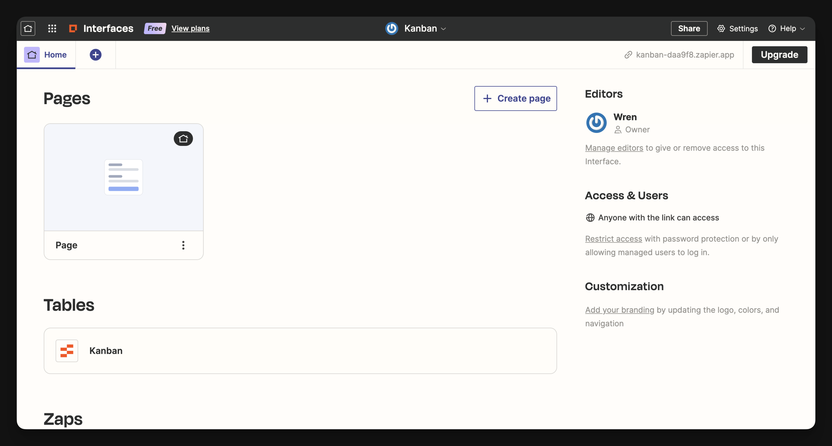Click Wren's avatar under Editors
832x446 pixels.
596,123
